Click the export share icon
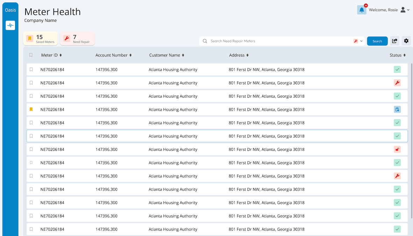413x236 pixels. click(394, 41)
